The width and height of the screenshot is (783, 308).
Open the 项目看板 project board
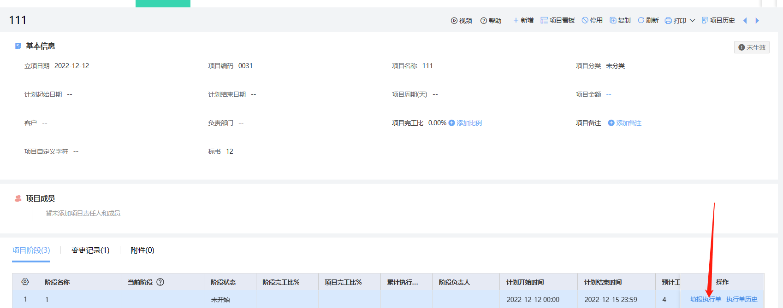(558, 20)
